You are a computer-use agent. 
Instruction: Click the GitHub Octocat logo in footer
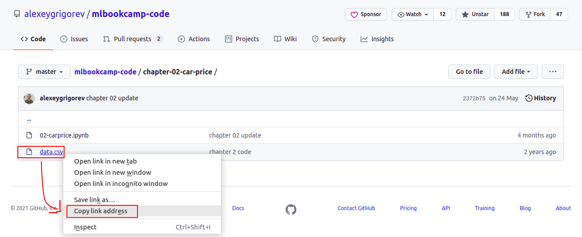point(291,209)
